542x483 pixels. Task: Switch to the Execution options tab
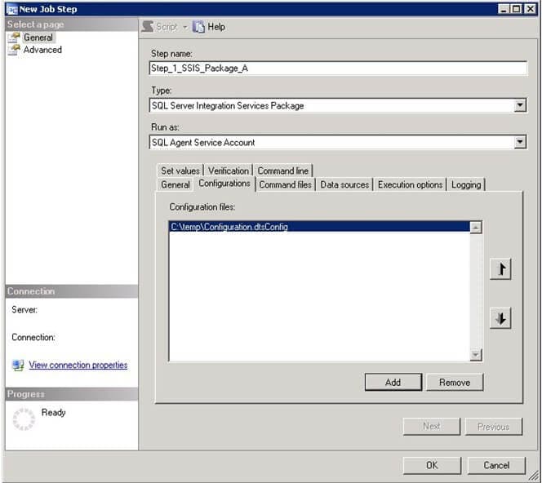click(410, 184)
